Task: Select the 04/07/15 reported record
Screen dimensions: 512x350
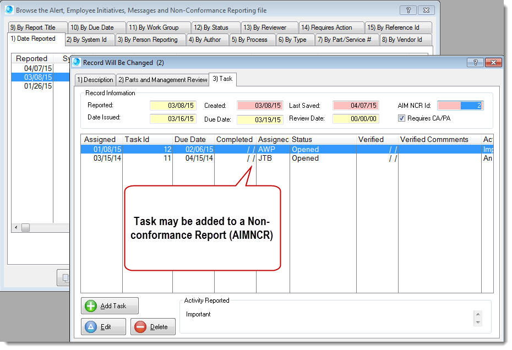Action: coord(37,68)
